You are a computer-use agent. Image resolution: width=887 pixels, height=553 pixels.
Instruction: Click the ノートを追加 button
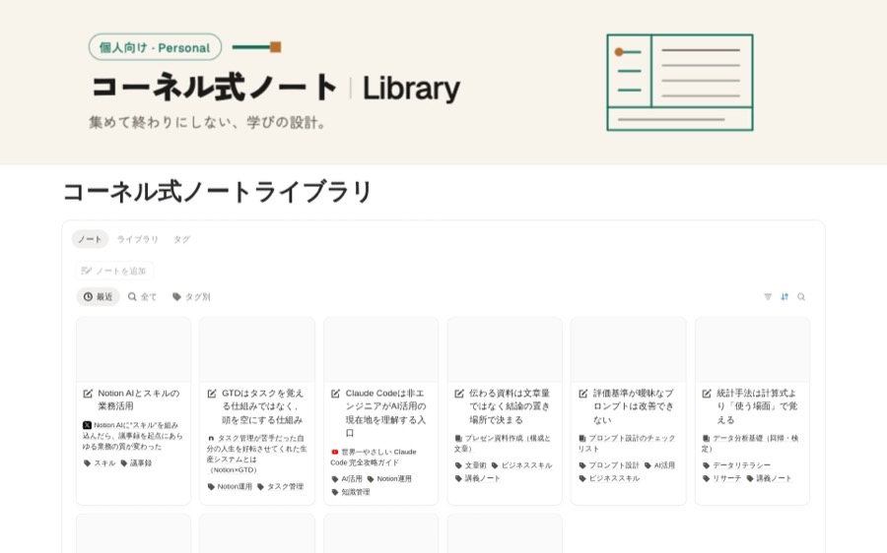pos(114,272)
